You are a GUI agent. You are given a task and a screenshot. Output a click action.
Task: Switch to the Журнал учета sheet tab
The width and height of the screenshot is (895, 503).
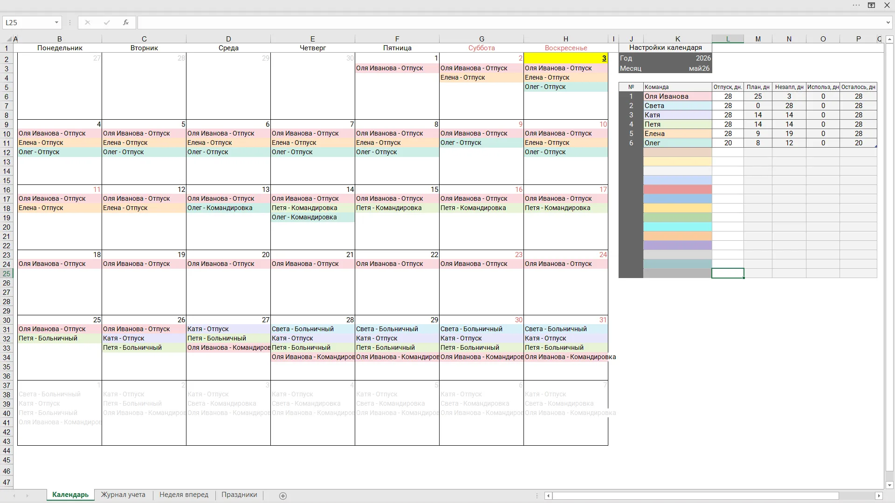pos(123,495)
